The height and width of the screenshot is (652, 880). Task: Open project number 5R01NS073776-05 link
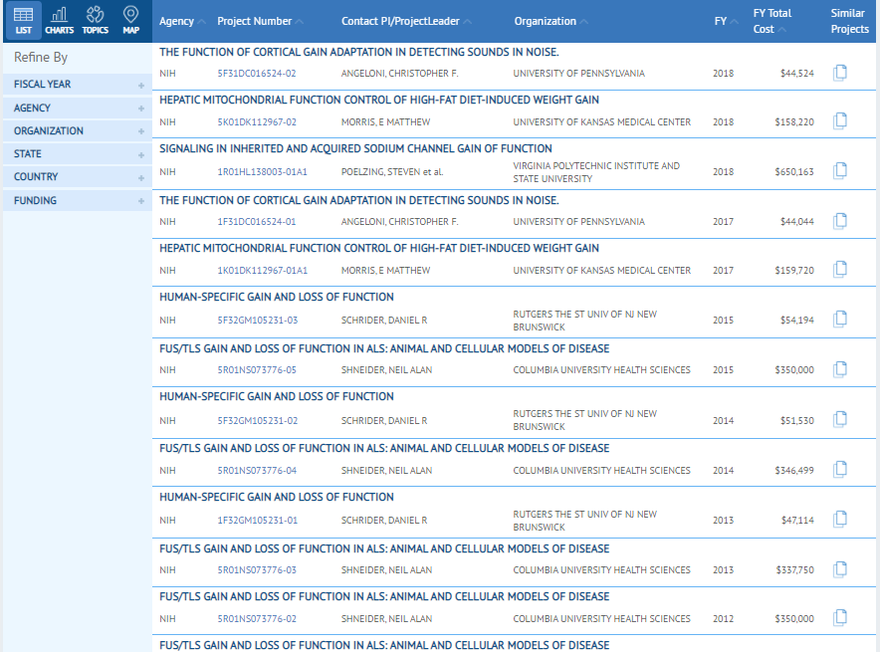pos(257,370)
